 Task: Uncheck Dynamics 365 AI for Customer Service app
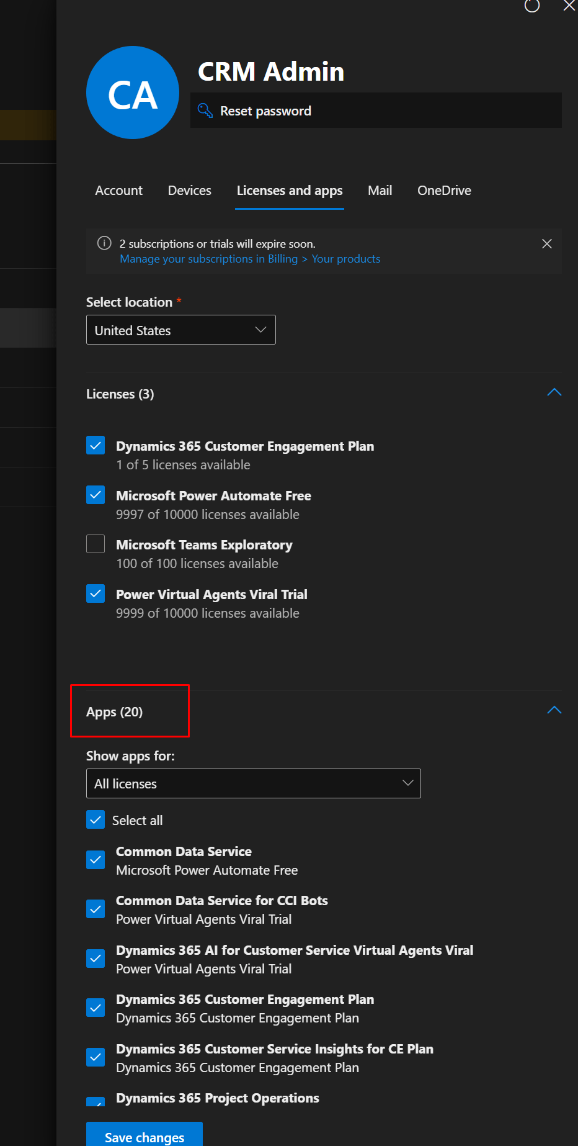(x=96, y=959)
